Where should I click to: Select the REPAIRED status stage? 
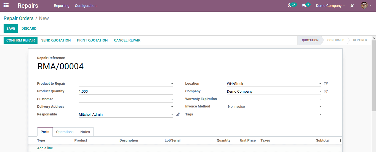click(x=360, y=40)
